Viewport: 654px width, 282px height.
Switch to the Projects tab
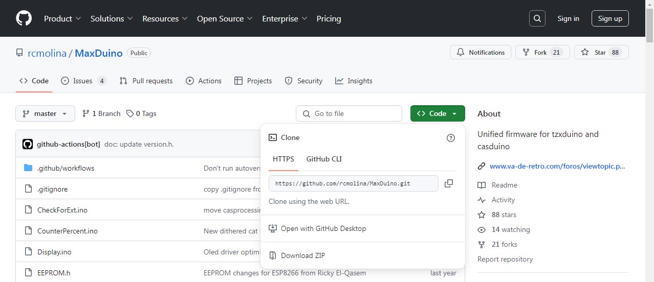click(x=253, y=81)
